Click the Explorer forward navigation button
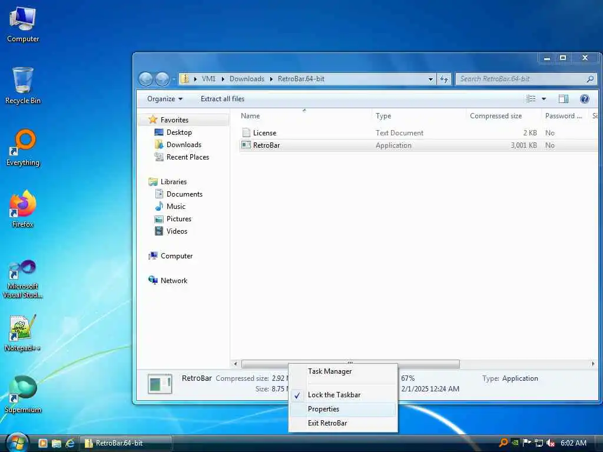The height and width of the screenshot is (452, 603). 162,79
